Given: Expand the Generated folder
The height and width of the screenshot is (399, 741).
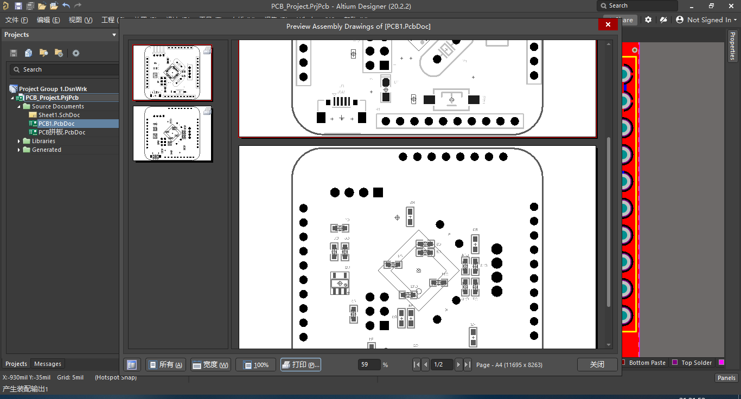Looking at the screenshot, I should pos(19,150).
